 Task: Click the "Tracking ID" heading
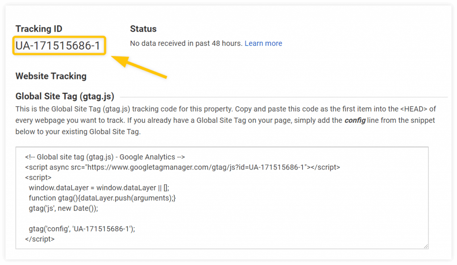click(39, 29)
